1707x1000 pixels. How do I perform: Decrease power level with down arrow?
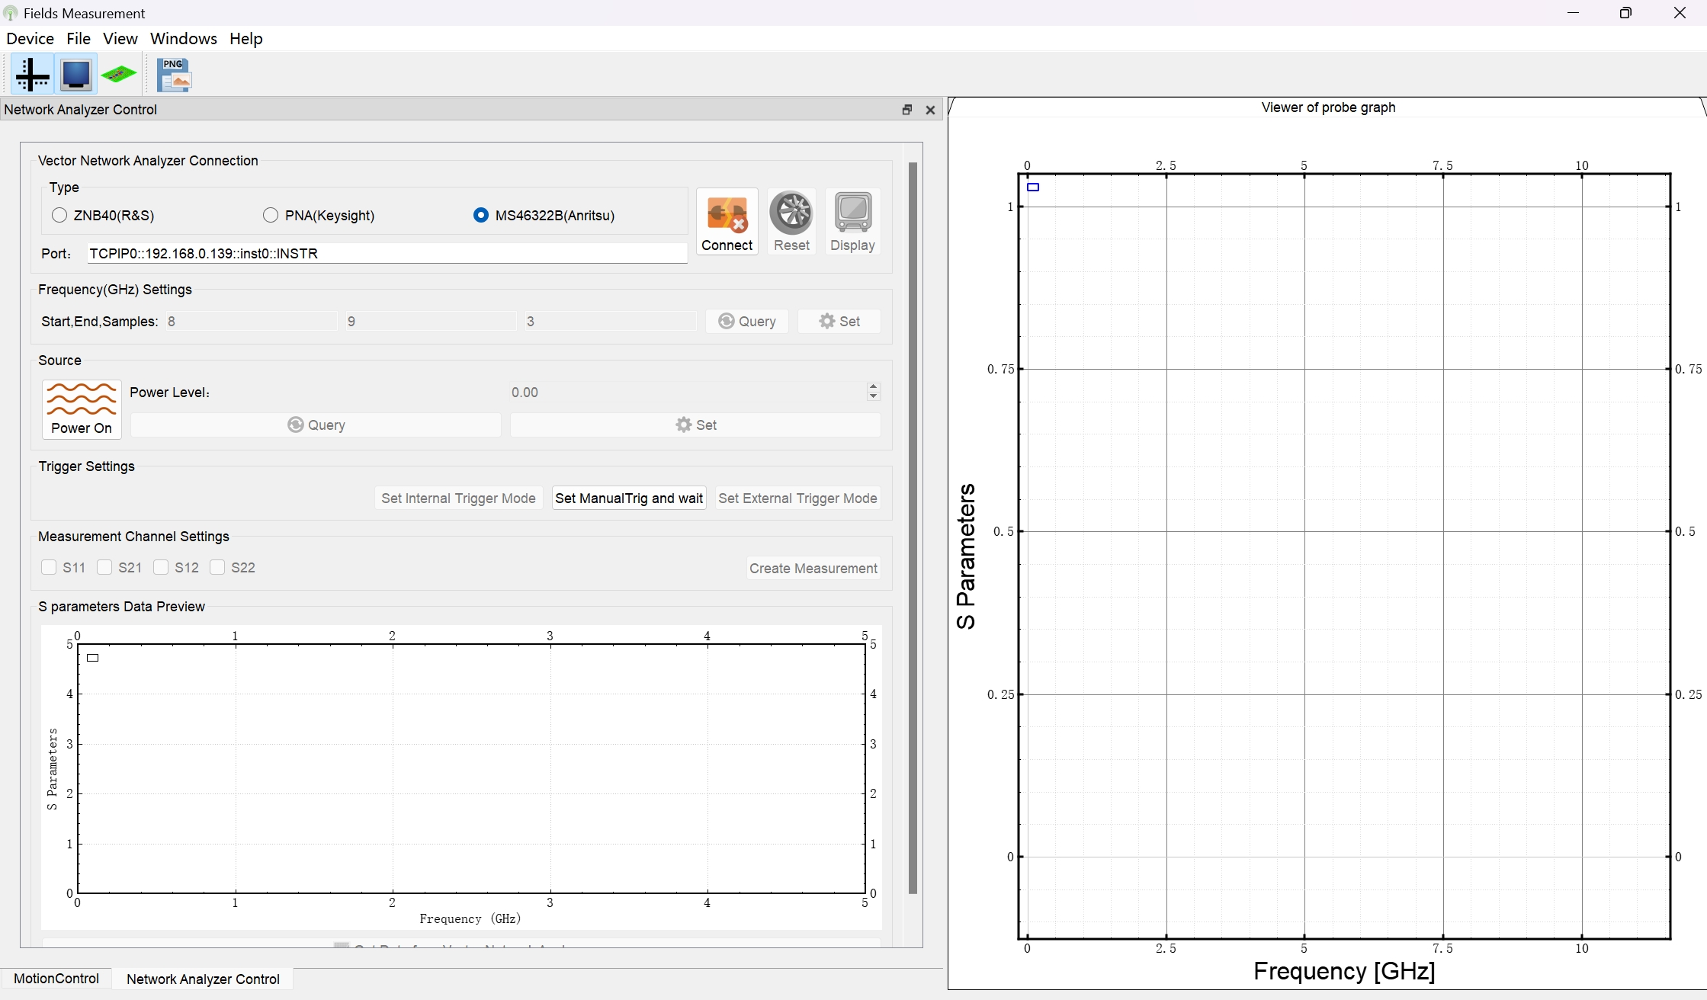[874, 396]
